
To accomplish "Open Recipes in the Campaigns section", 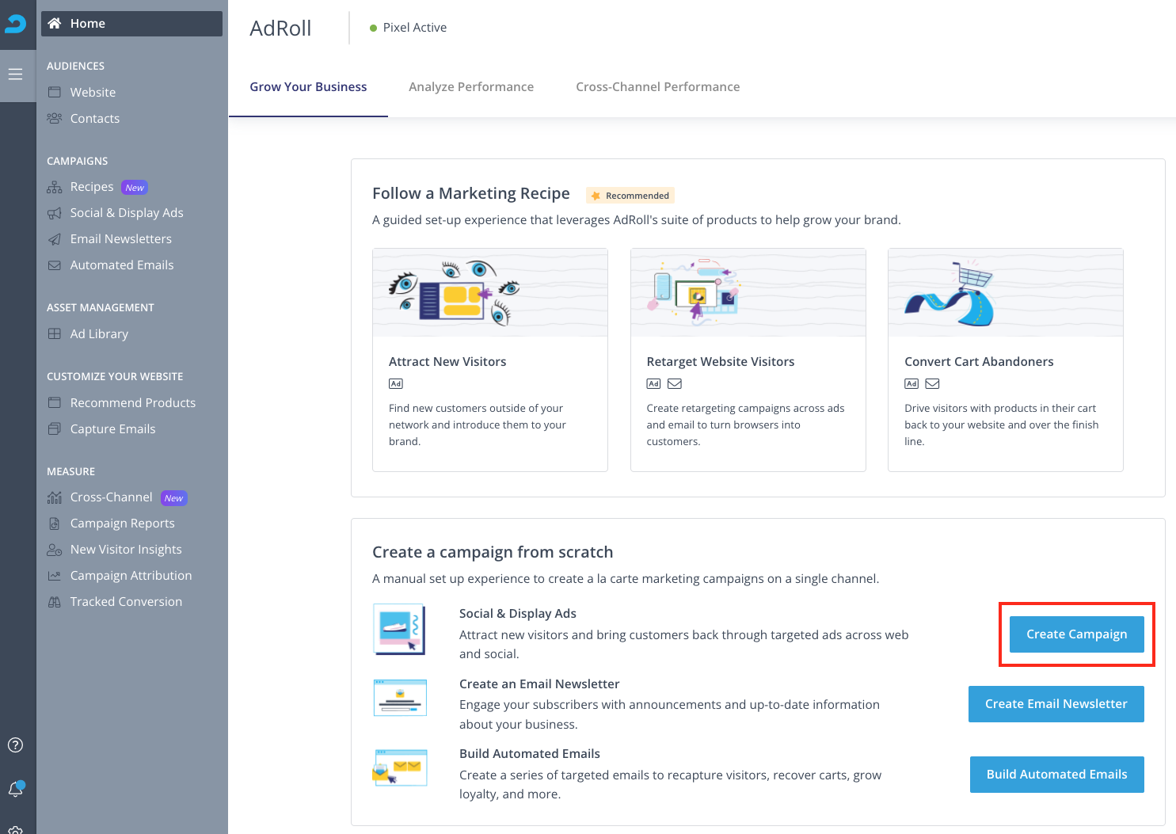I will [92, 187].
